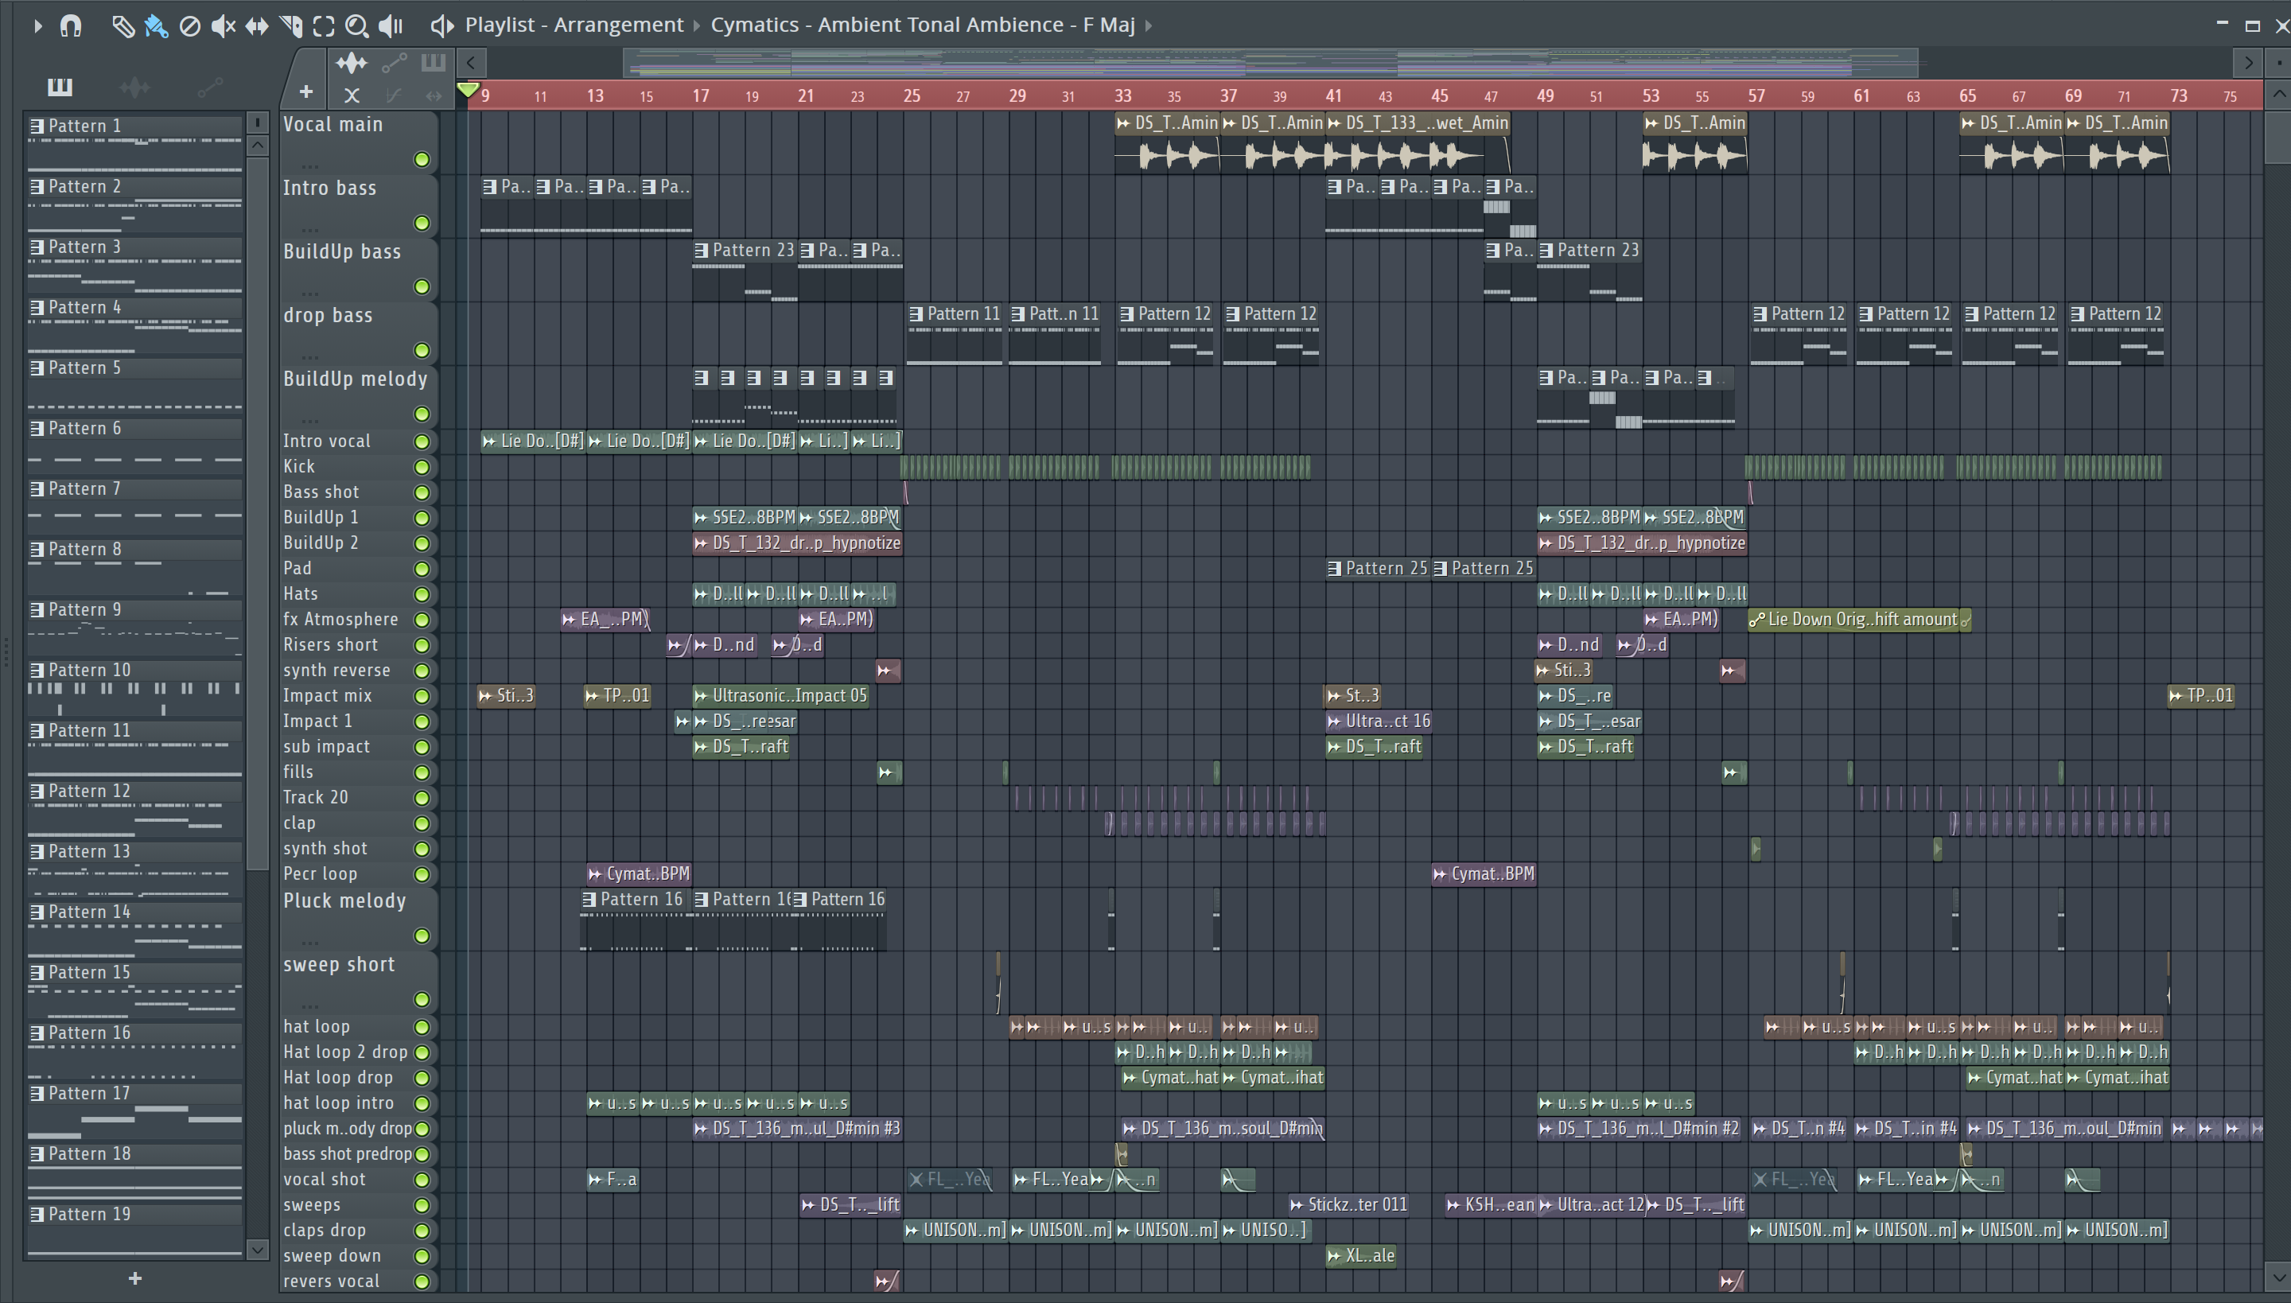Add a new track with plus button
2291x1303 pixels.
click(306, 91)
